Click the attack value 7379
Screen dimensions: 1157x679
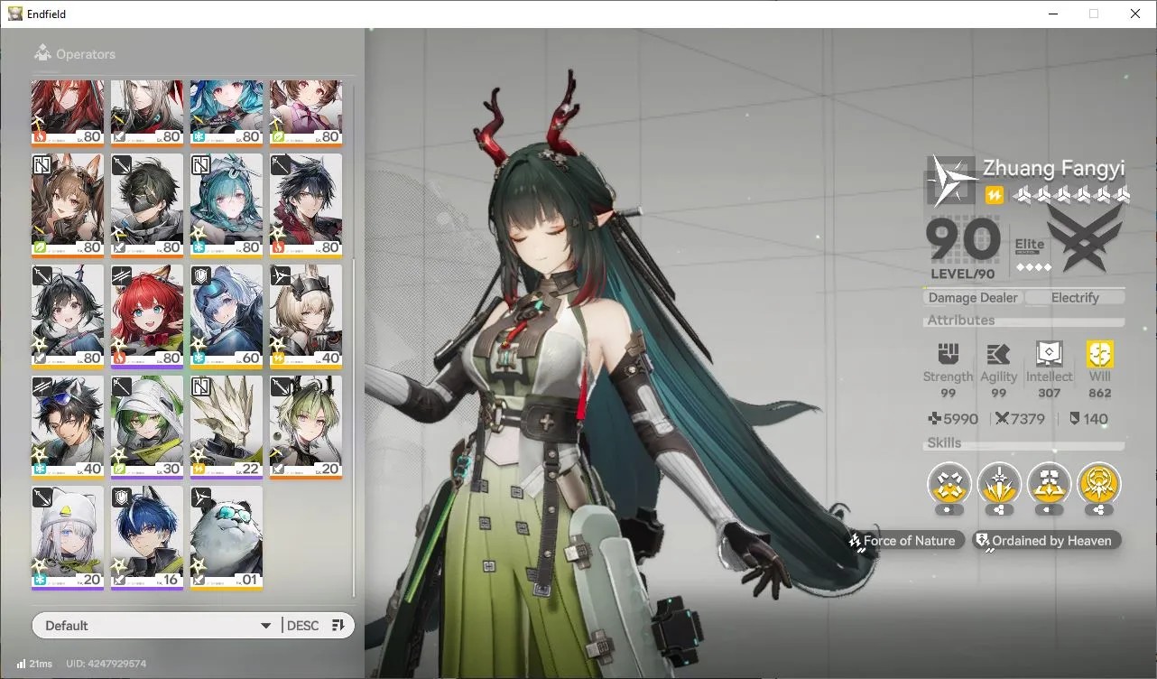click(x=1027, y=419)
